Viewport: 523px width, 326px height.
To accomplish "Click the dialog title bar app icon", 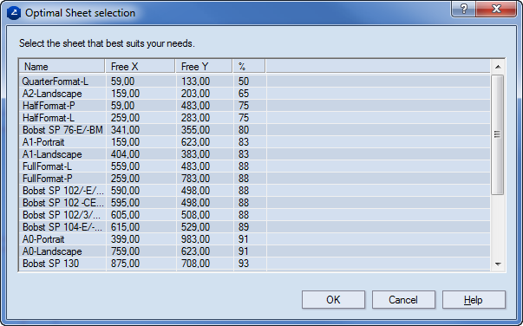I will pyautogui.click(x=14, y=13).
